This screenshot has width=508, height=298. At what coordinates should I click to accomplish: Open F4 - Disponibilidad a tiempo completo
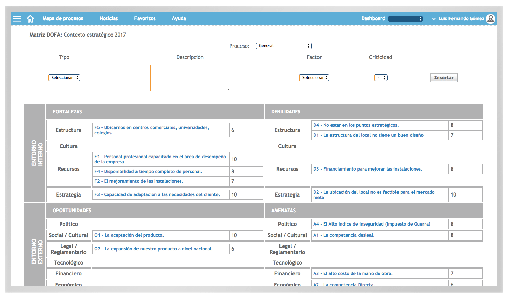tap(148, 171)
